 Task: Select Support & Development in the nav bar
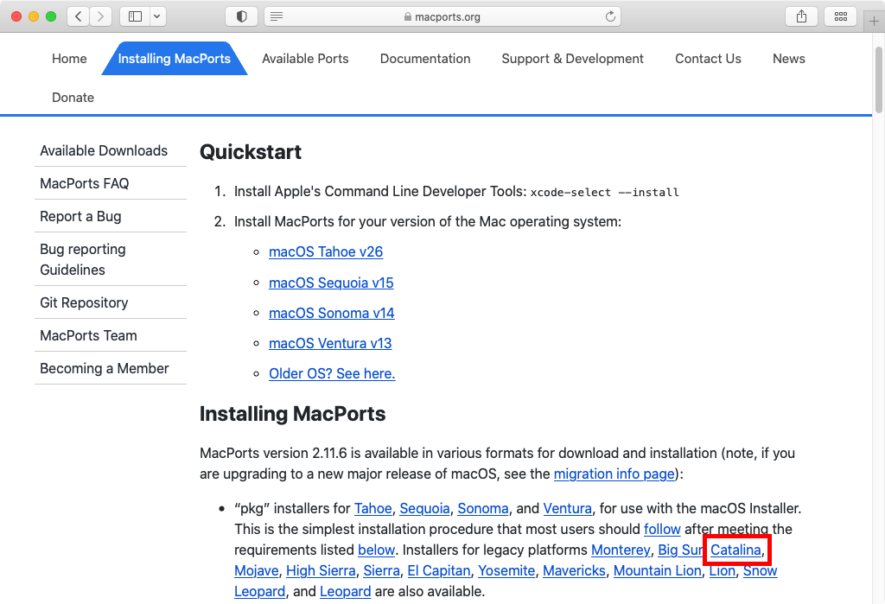pyautogui.click(x=572, y=59)
